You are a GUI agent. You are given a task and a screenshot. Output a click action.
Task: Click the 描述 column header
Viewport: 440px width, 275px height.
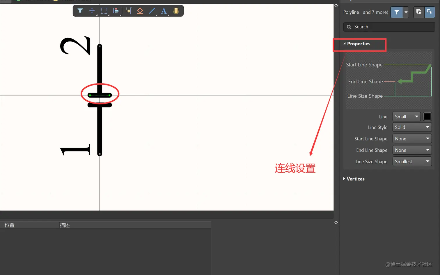point(65,225)
